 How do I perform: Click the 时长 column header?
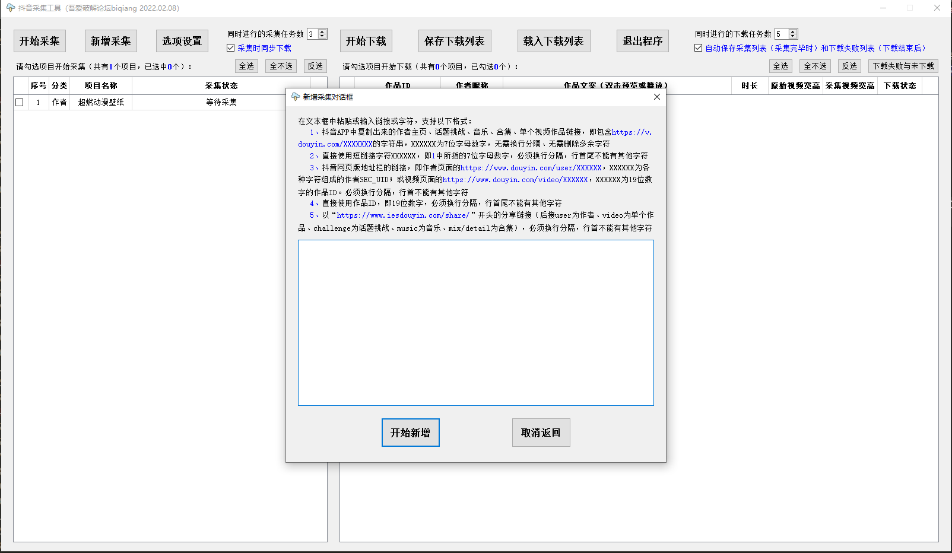750,85
